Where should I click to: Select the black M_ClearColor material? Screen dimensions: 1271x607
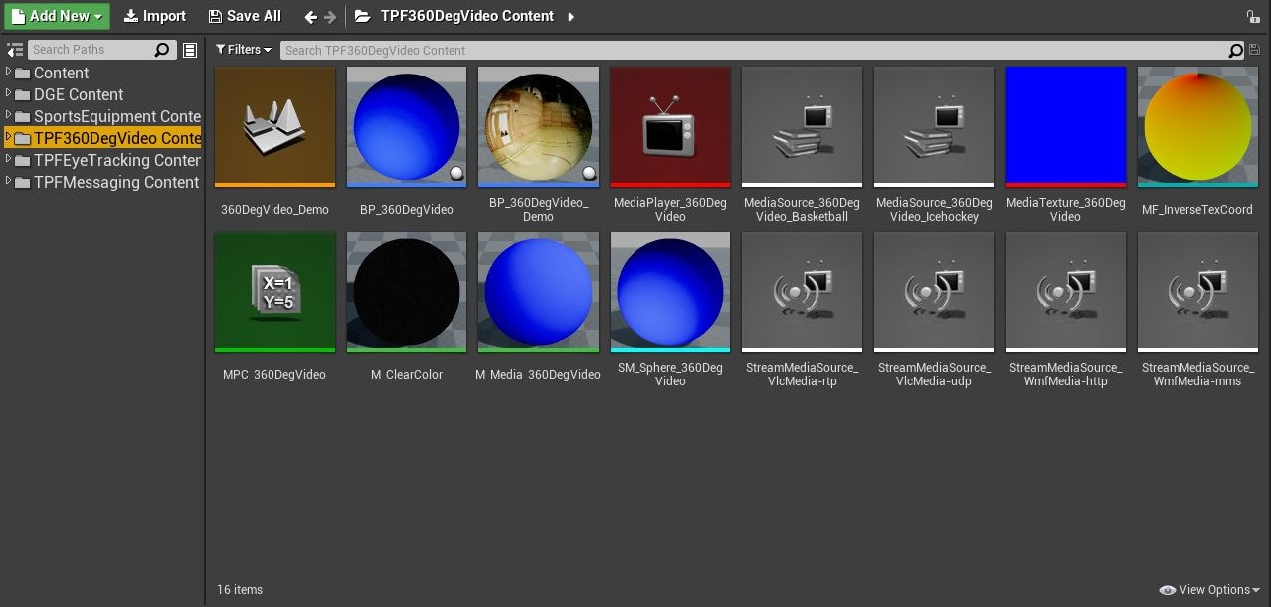pyautogui.click(x=407, y=308)
